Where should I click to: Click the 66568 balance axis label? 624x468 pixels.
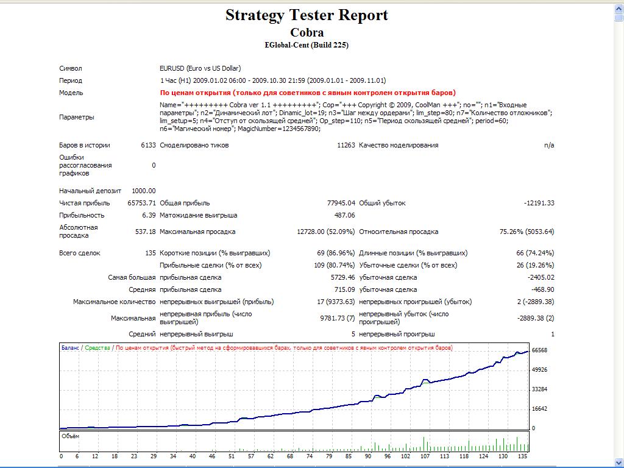pos(539,350)
